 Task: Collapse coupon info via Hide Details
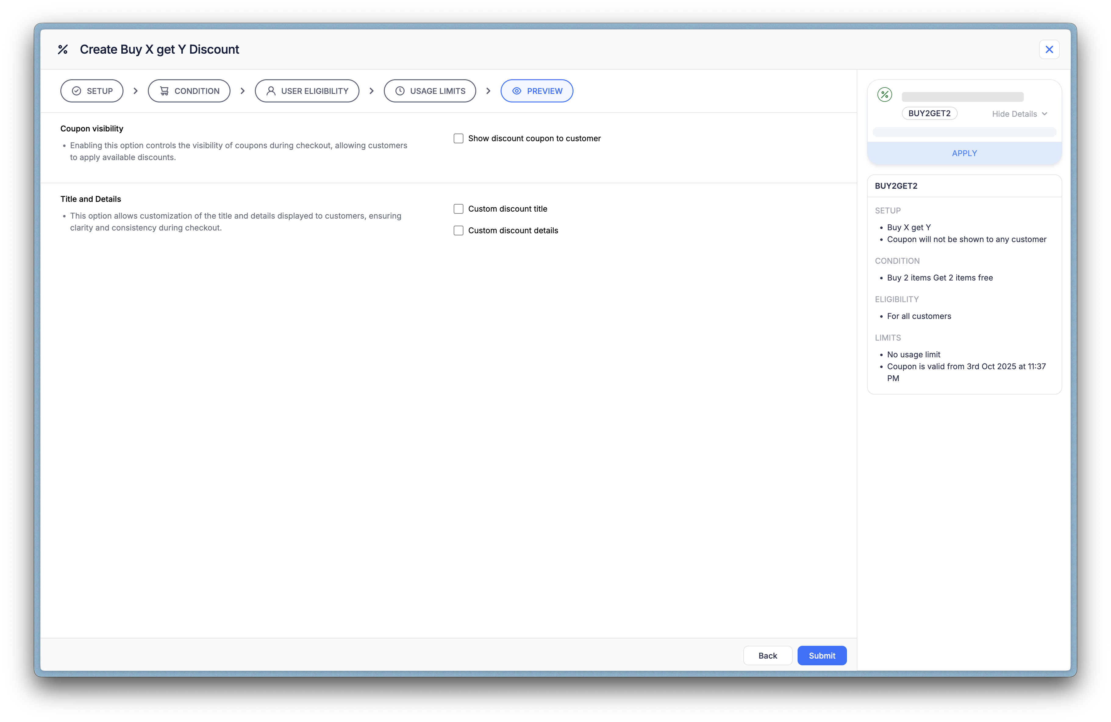click(x=1020, y=114)
